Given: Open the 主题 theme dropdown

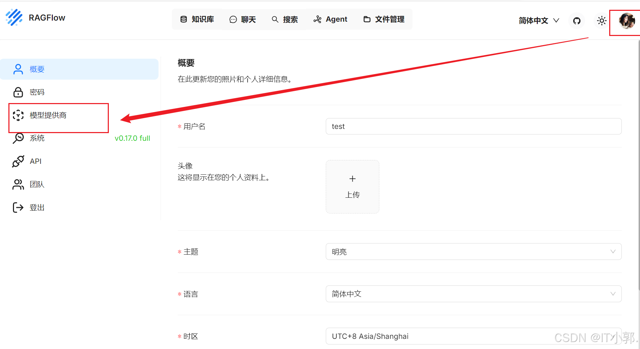Looking at the screenshot, I should [x=473, y=252].
